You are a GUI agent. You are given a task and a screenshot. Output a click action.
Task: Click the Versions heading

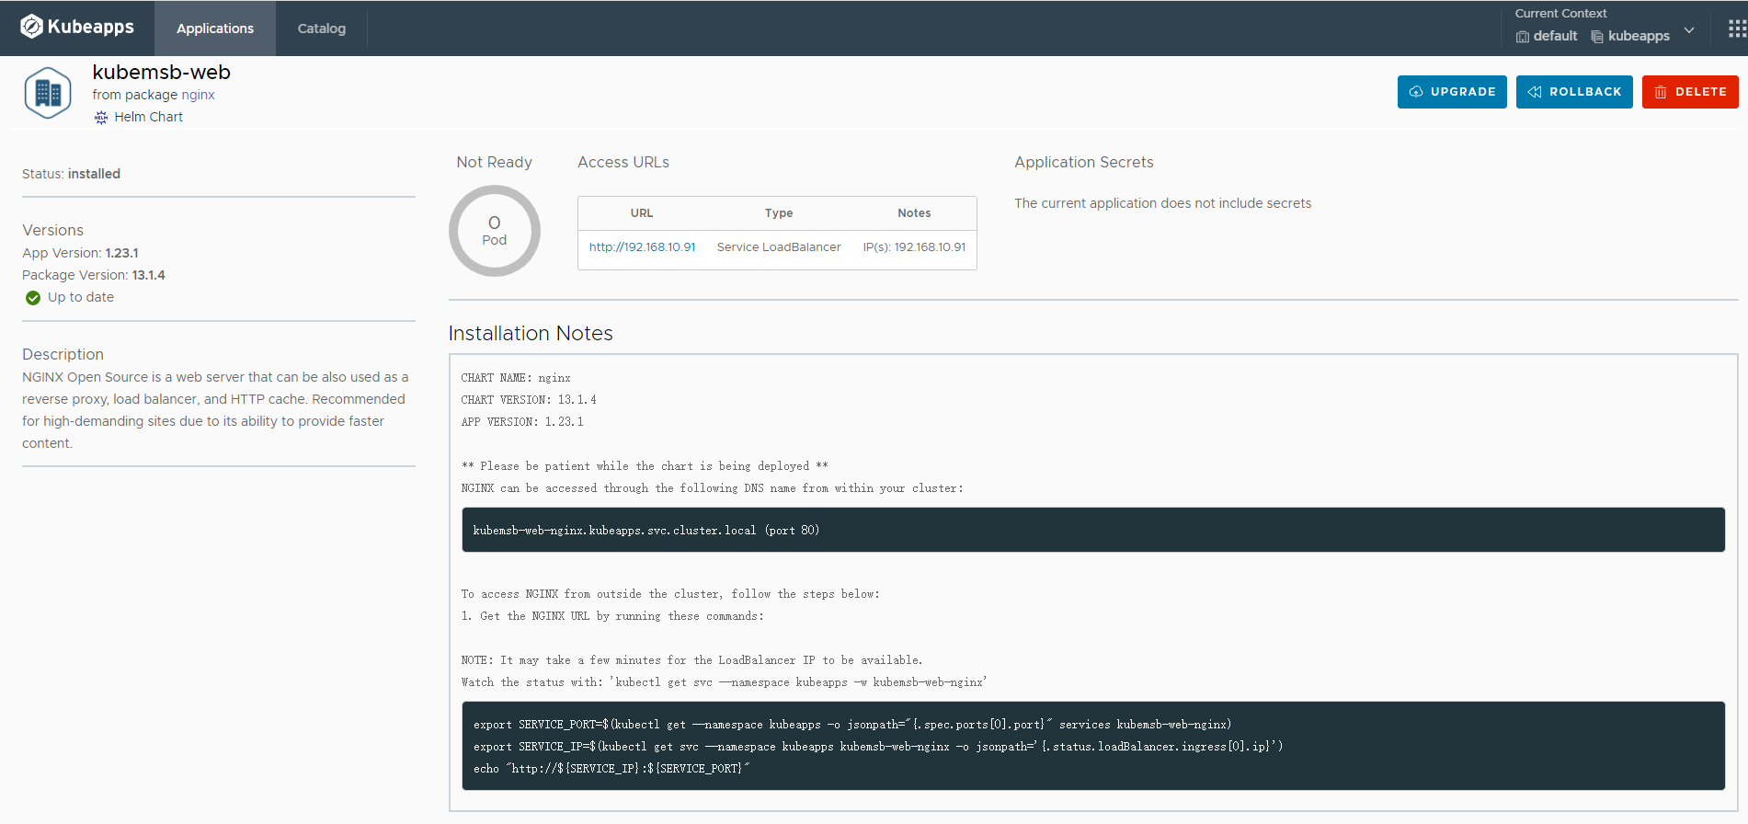(52, 230)
